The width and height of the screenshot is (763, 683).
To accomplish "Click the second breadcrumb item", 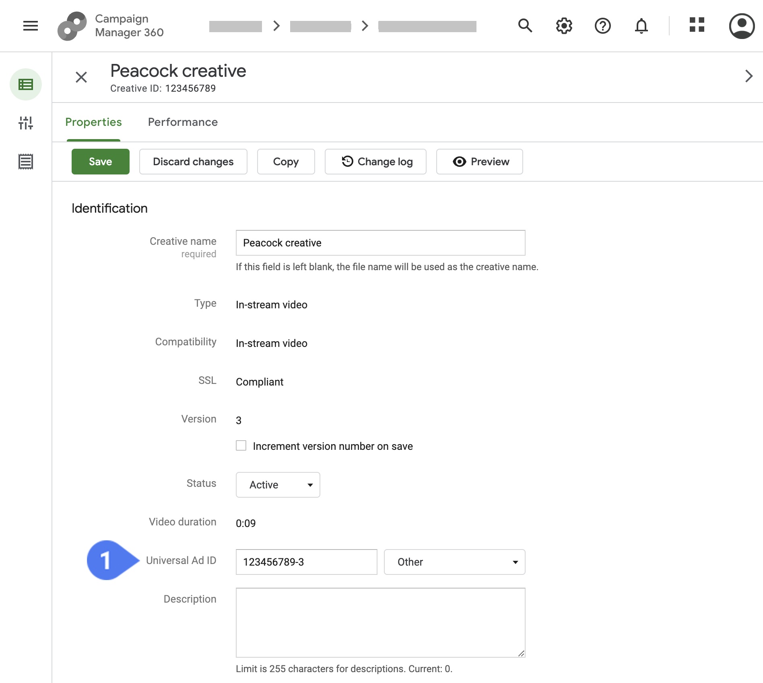I will (x=321, y=27).
